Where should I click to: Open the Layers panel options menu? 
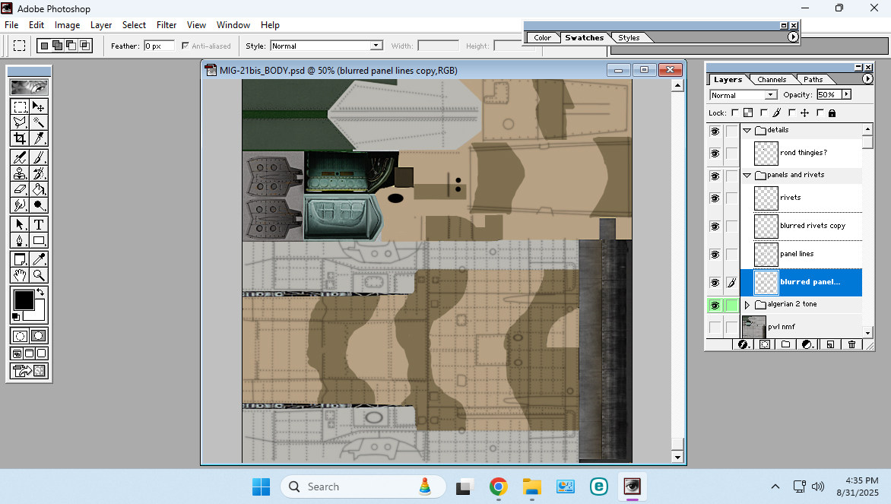pos(867,79)
